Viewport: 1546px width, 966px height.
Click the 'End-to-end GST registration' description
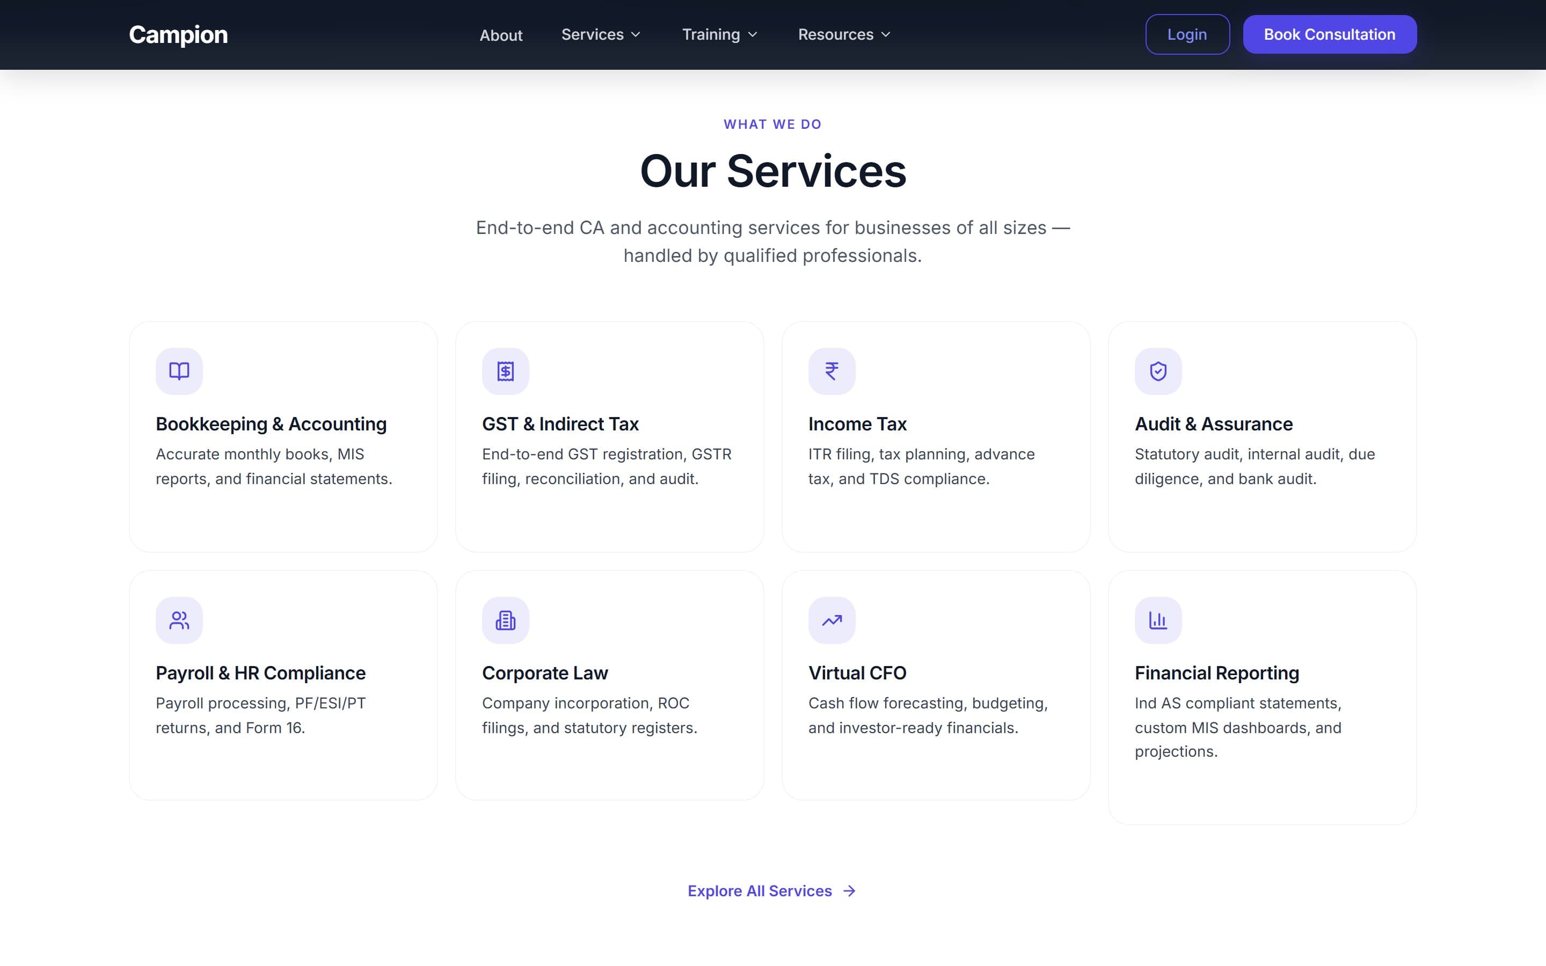[607, 466]
